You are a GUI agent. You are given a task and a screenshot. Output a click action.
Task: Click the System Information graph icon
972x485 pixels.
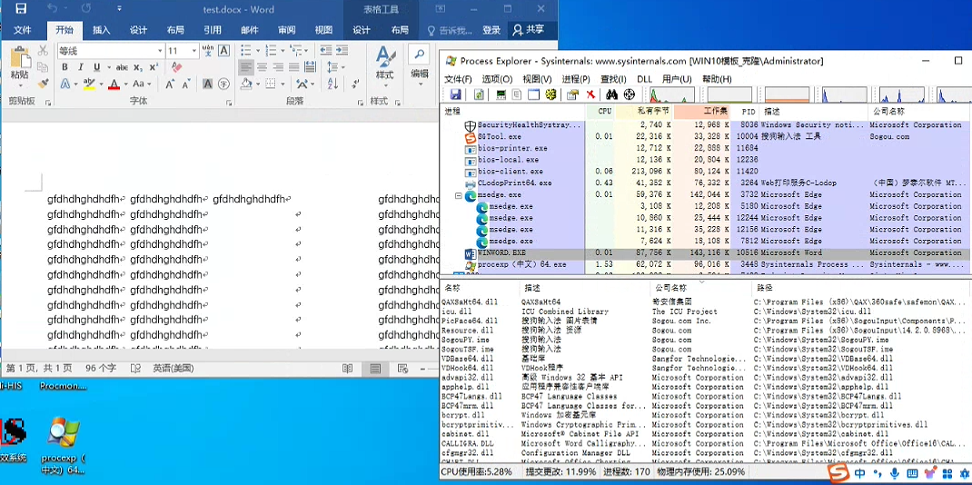pos(501,94)
